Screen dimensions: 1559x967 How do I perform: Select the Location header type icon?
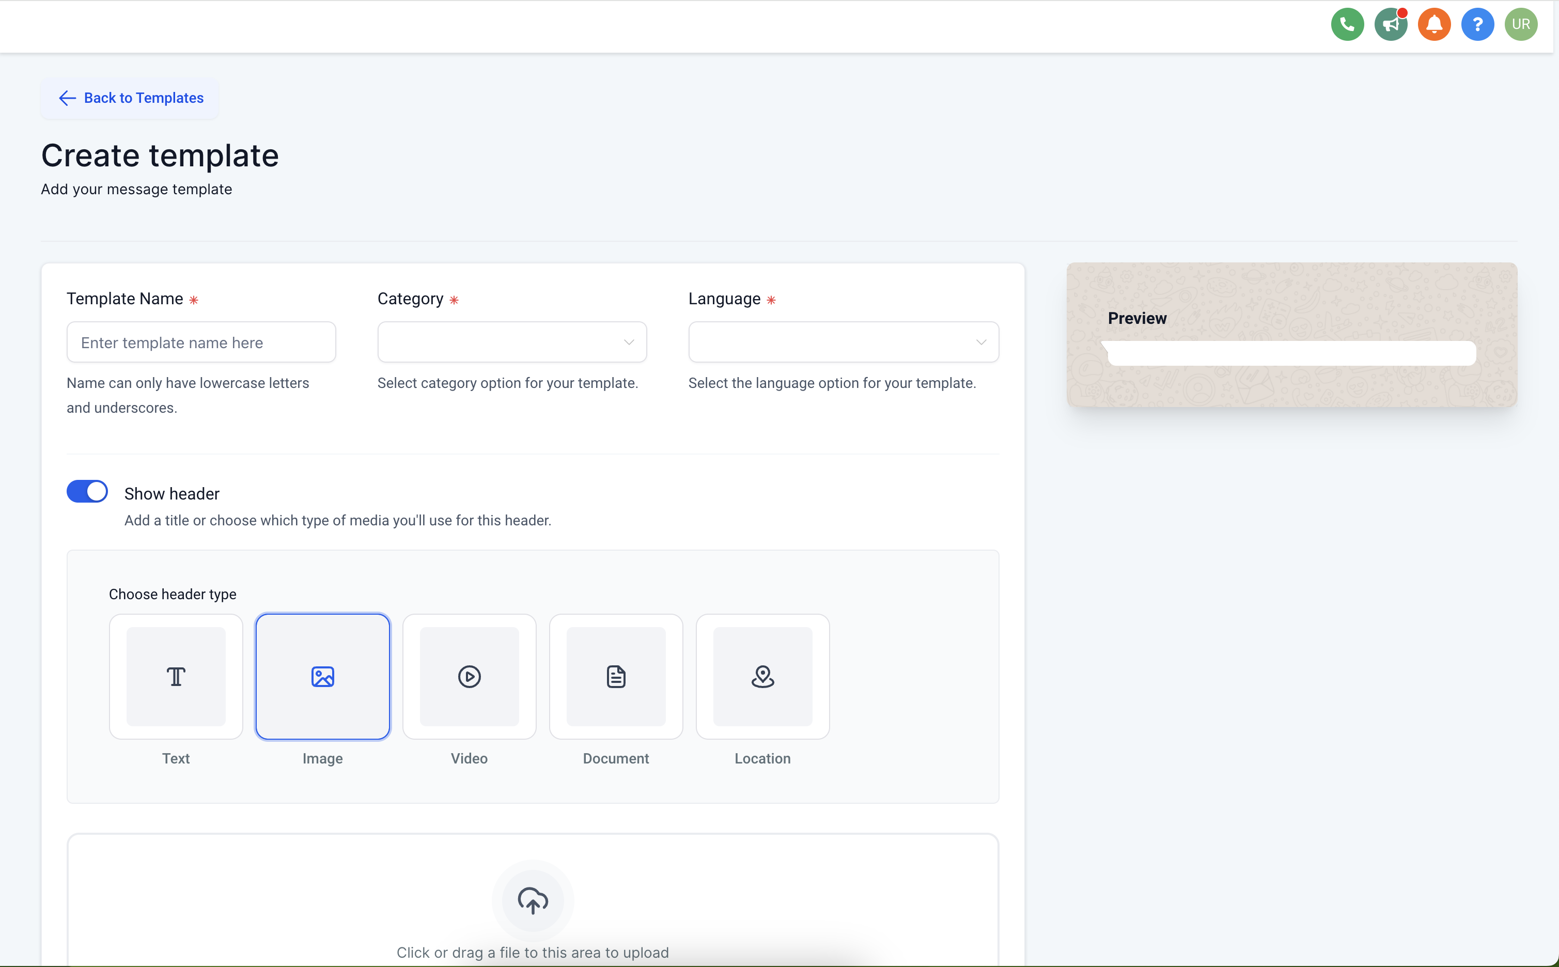[762, 677]
